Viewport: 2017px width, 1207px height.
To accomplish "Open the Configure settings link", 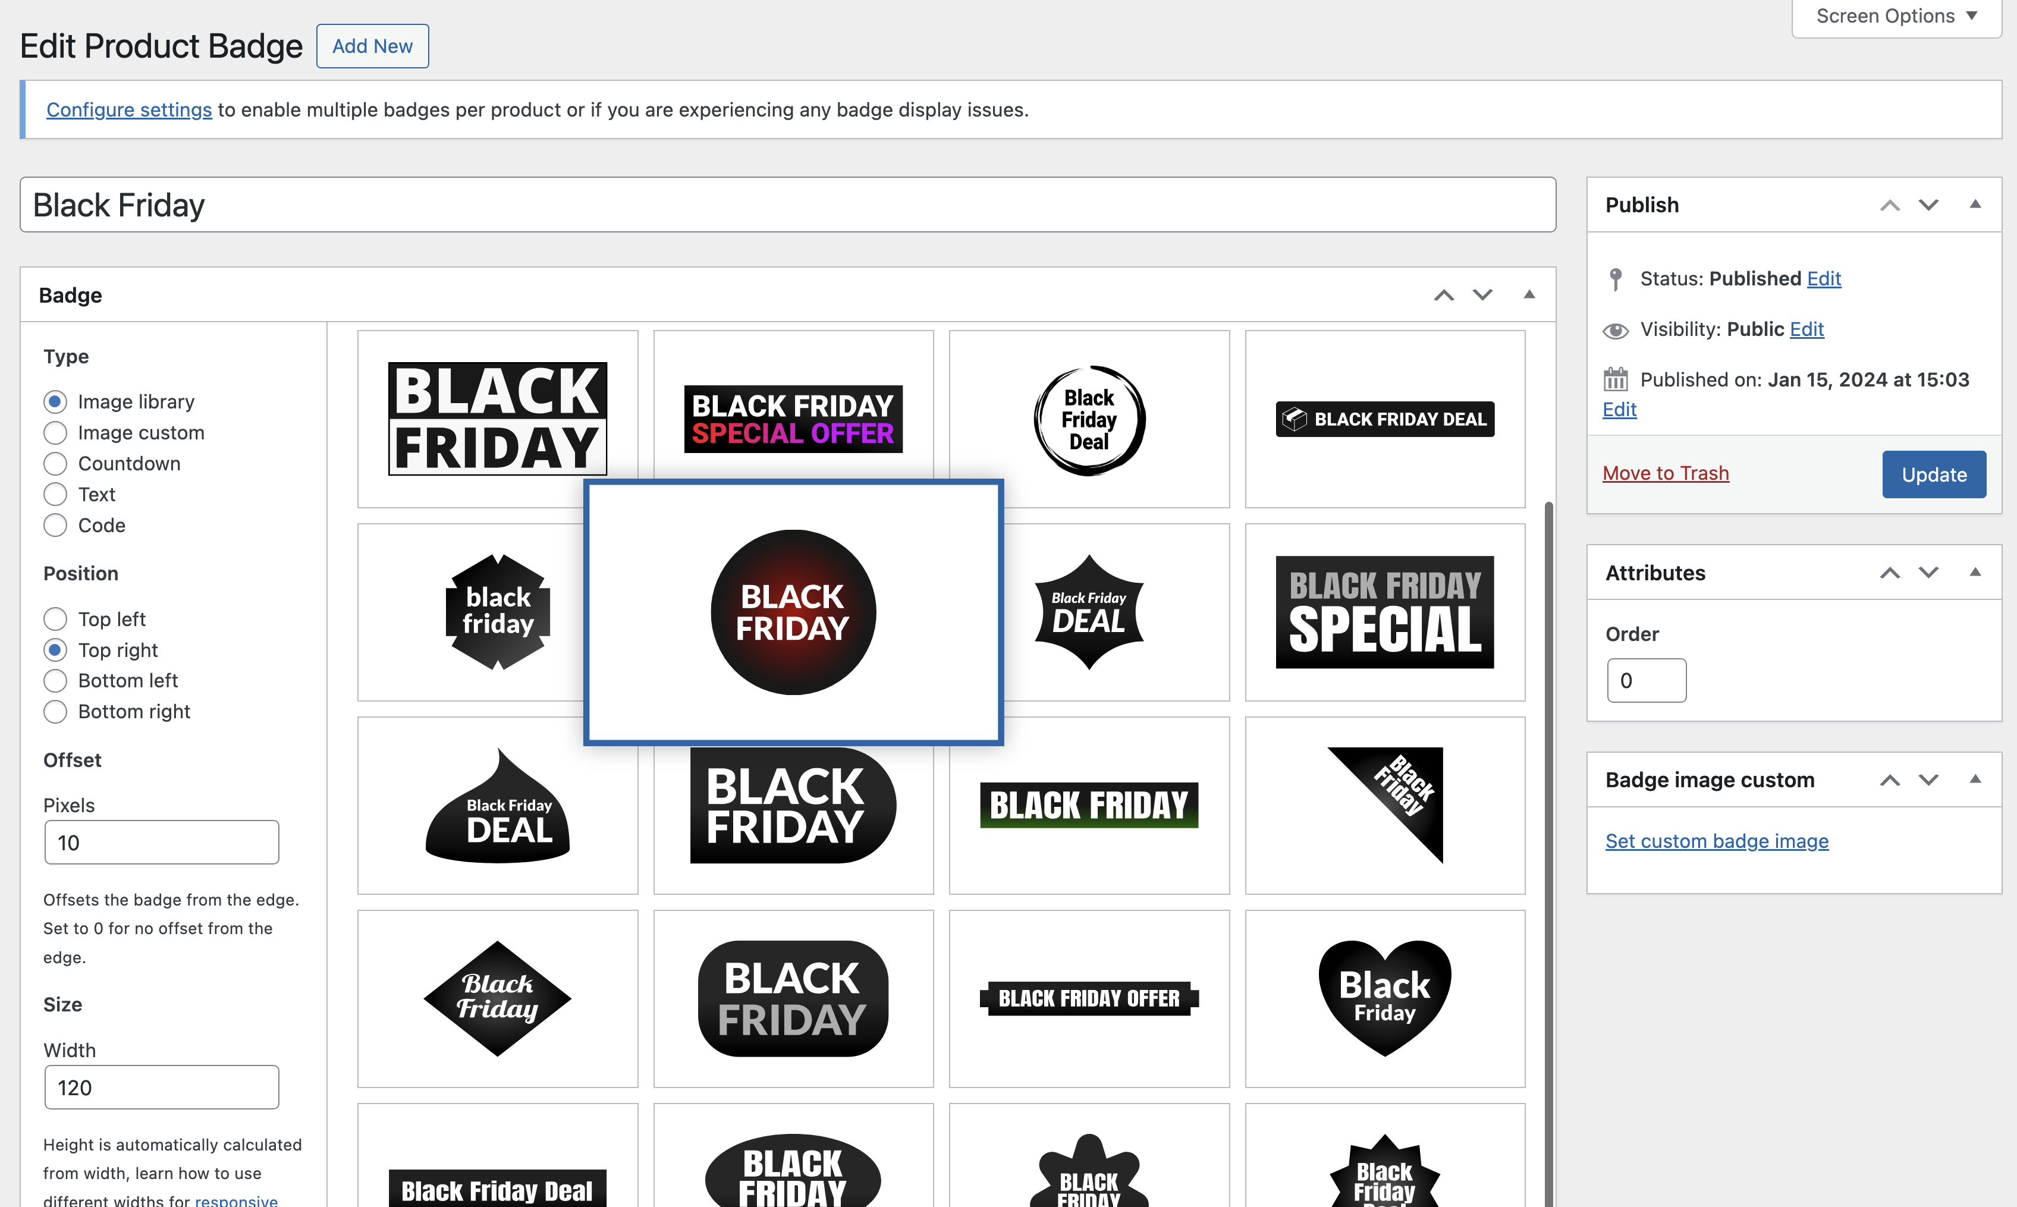I will [x=128, y=110].
